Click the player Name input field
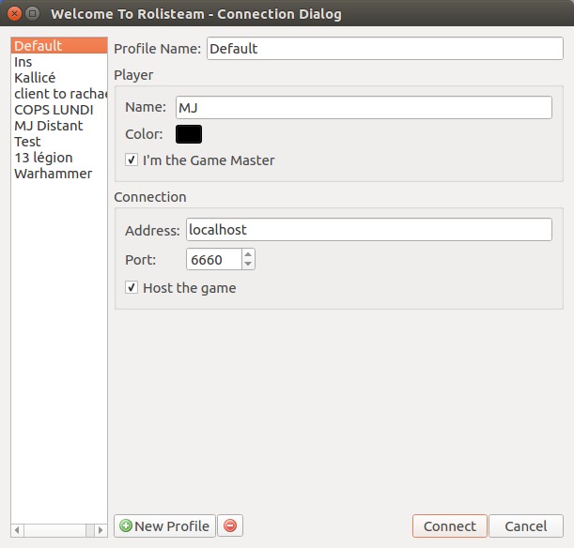Image resolution: width=574 pixels, height=548 pixels. point(363,108)
